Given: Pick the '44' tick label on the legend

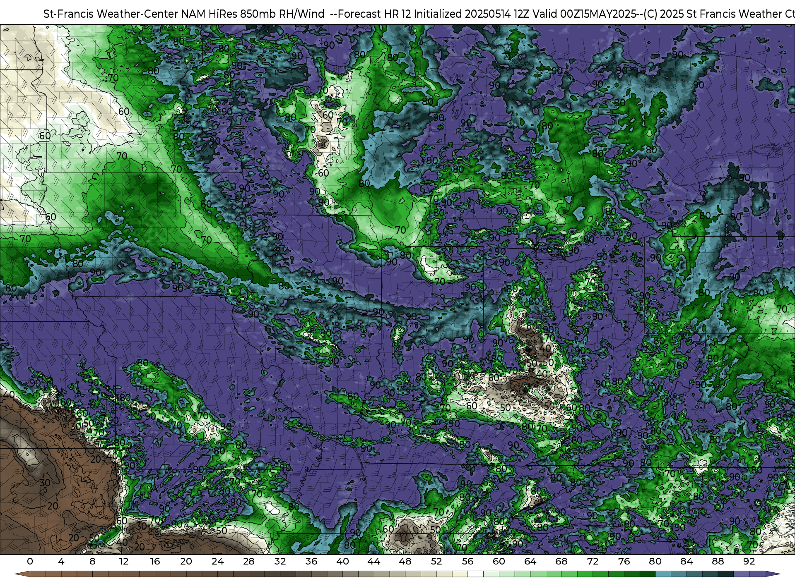Looking at the screenshot, I should pyautogui.click(x=374, y=561).
